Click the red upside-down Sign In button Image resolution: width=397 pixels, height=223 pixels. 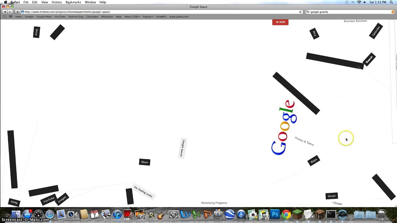click(x=280, y=22)
